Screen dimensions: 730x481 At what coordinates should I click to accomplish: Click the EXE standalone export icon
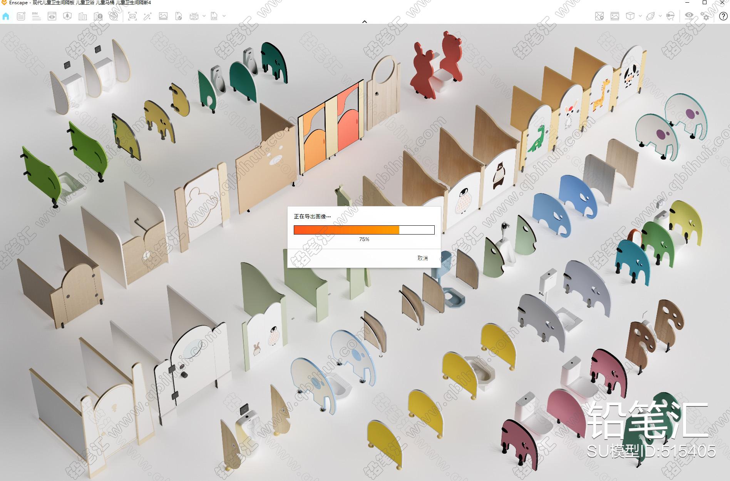214,16
